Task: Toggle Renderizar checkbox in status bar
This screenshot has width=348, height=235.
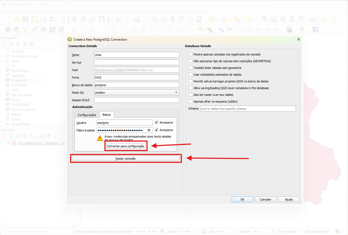Action: 280,232
